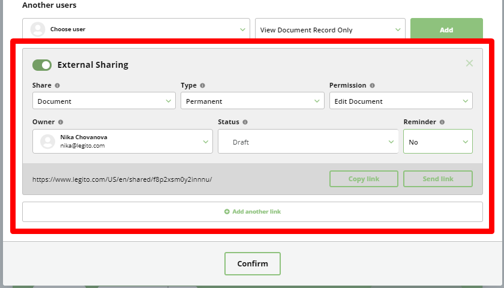Open the Type dropdown set to Permanent
The height and width of the screenshot is (288, 504).
253,101
